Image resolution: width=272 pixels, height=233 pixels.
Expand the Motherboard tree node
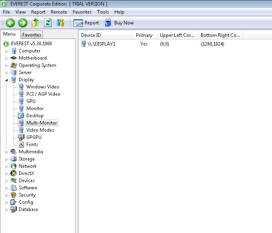tap(6, 58)
